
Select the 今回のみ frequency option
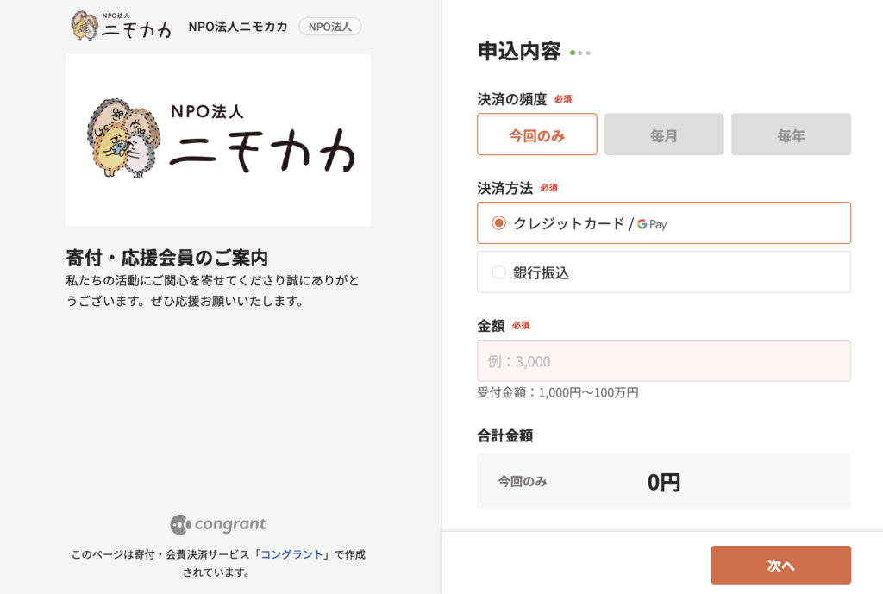[536, 134]
